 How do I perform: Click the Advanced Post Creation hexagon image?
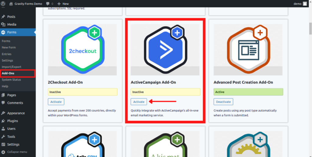[x=248, y=49]
